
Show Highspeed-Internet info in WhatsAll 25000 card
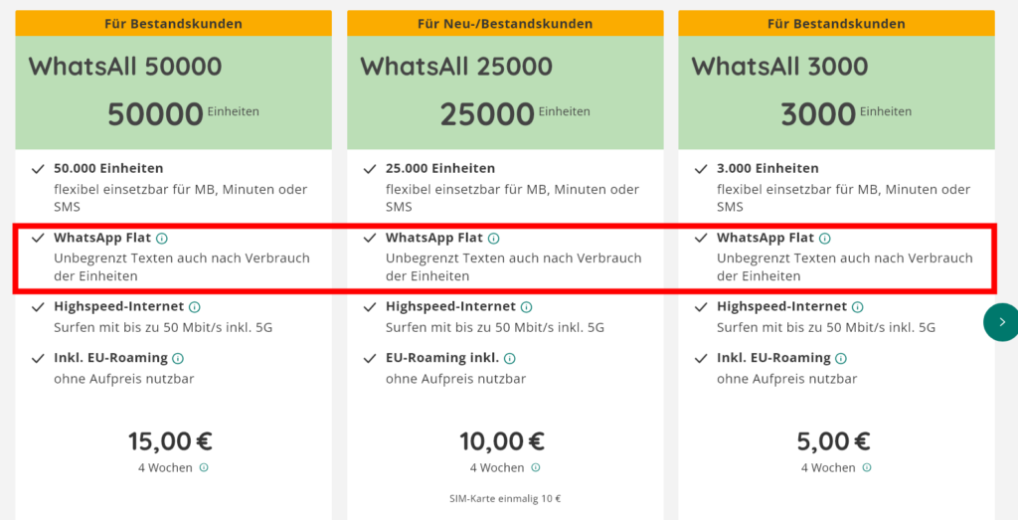pyautogui.click(x=527, y=307)
